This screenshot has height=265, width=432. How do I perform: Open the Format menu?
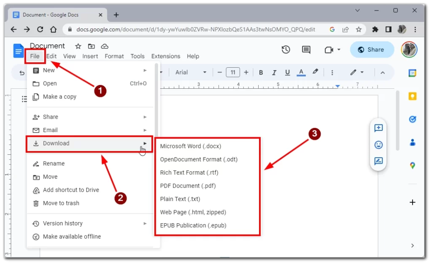(x=114, y=56)
